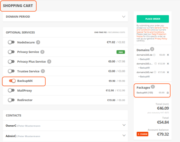Click the total amount €54.84
This screenshot has height=142, width=180.
coord(163,122)
